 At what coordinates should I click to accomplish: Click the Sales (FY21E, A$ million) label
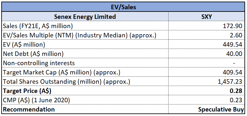(38, 26)
